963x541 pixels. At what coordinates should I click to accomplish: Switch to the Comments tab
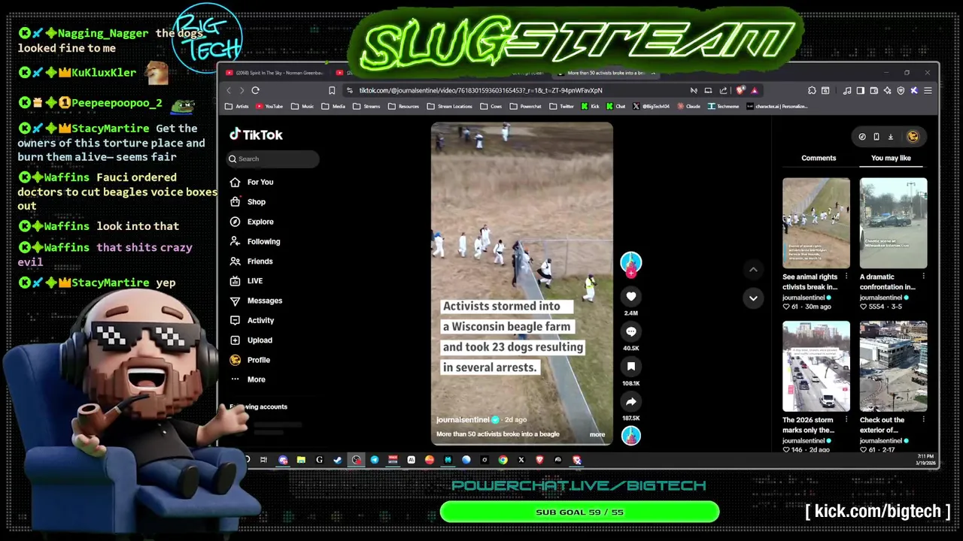819,158
